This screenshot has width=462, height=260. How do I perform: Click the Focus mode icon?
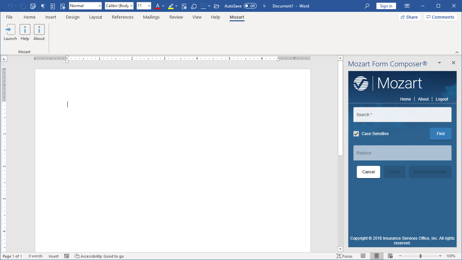339,256
